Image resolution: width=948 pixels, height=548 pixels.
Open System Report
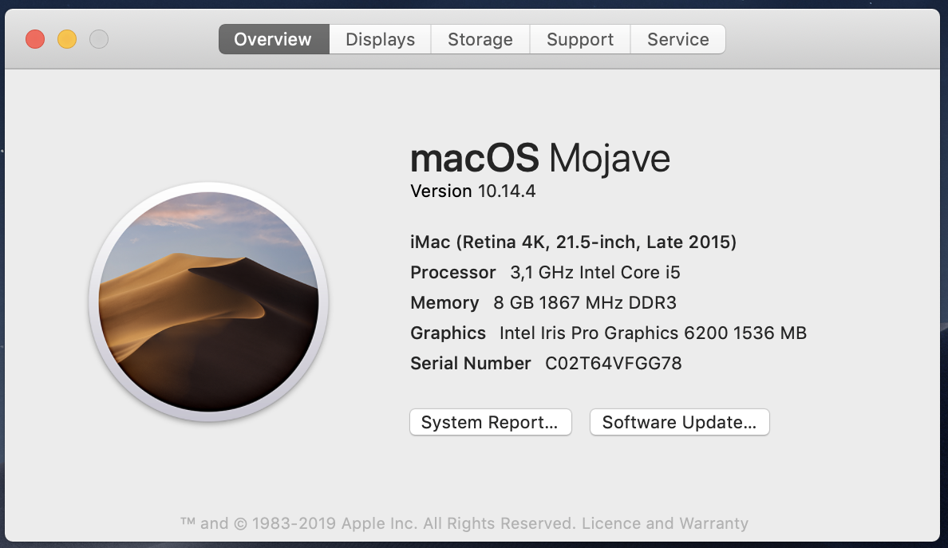click(490, 422)
